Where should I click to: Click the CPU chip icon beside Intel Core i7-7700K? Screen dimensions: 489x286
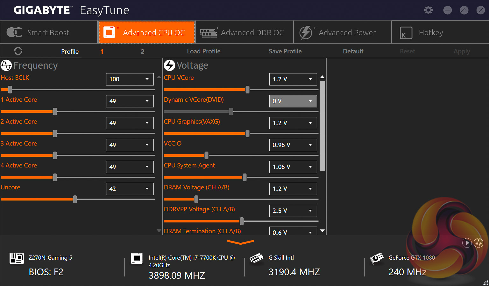(137, 258)
